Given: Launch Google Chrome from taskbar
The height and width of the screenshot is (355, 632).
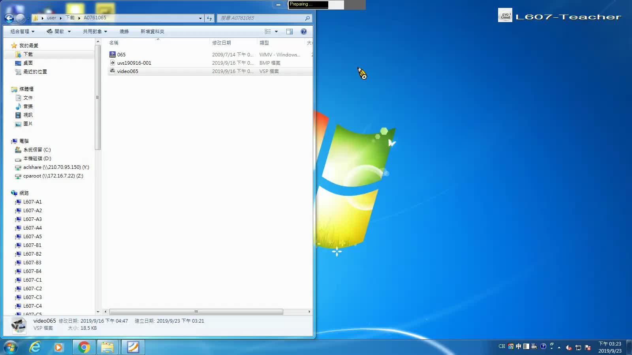Looking at the screenshot, I should 84,347.
